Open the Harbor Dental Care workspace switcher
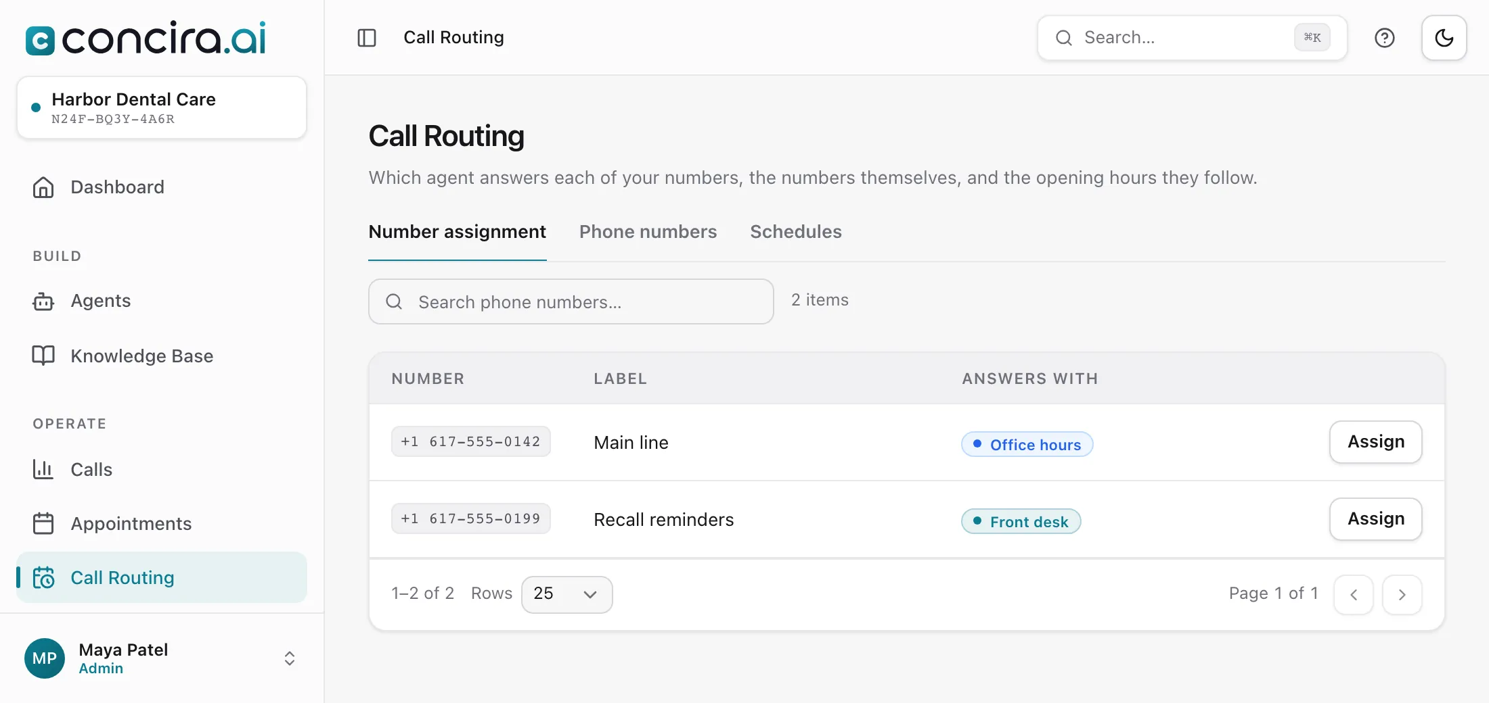 162,108
